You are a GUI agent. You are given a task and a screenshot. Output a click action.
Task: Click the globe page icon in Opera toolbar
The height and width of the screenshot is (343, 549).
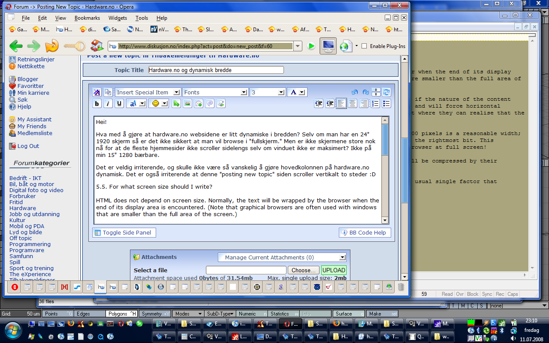346,46
